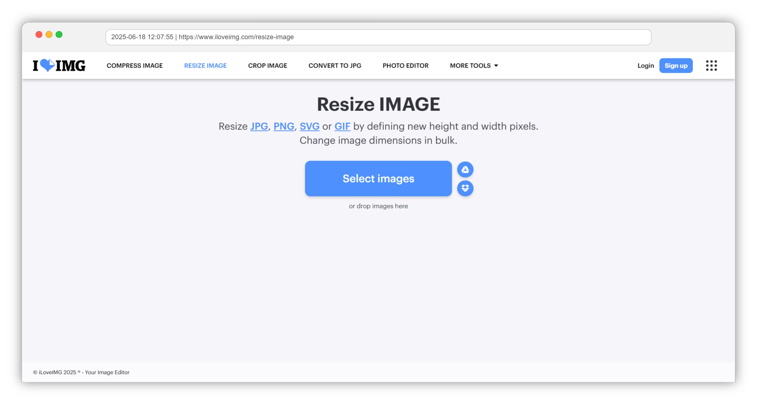This screenshot has height=404, width=757.
Task: Open the SVG hyperlink
Action: [309, 126]
